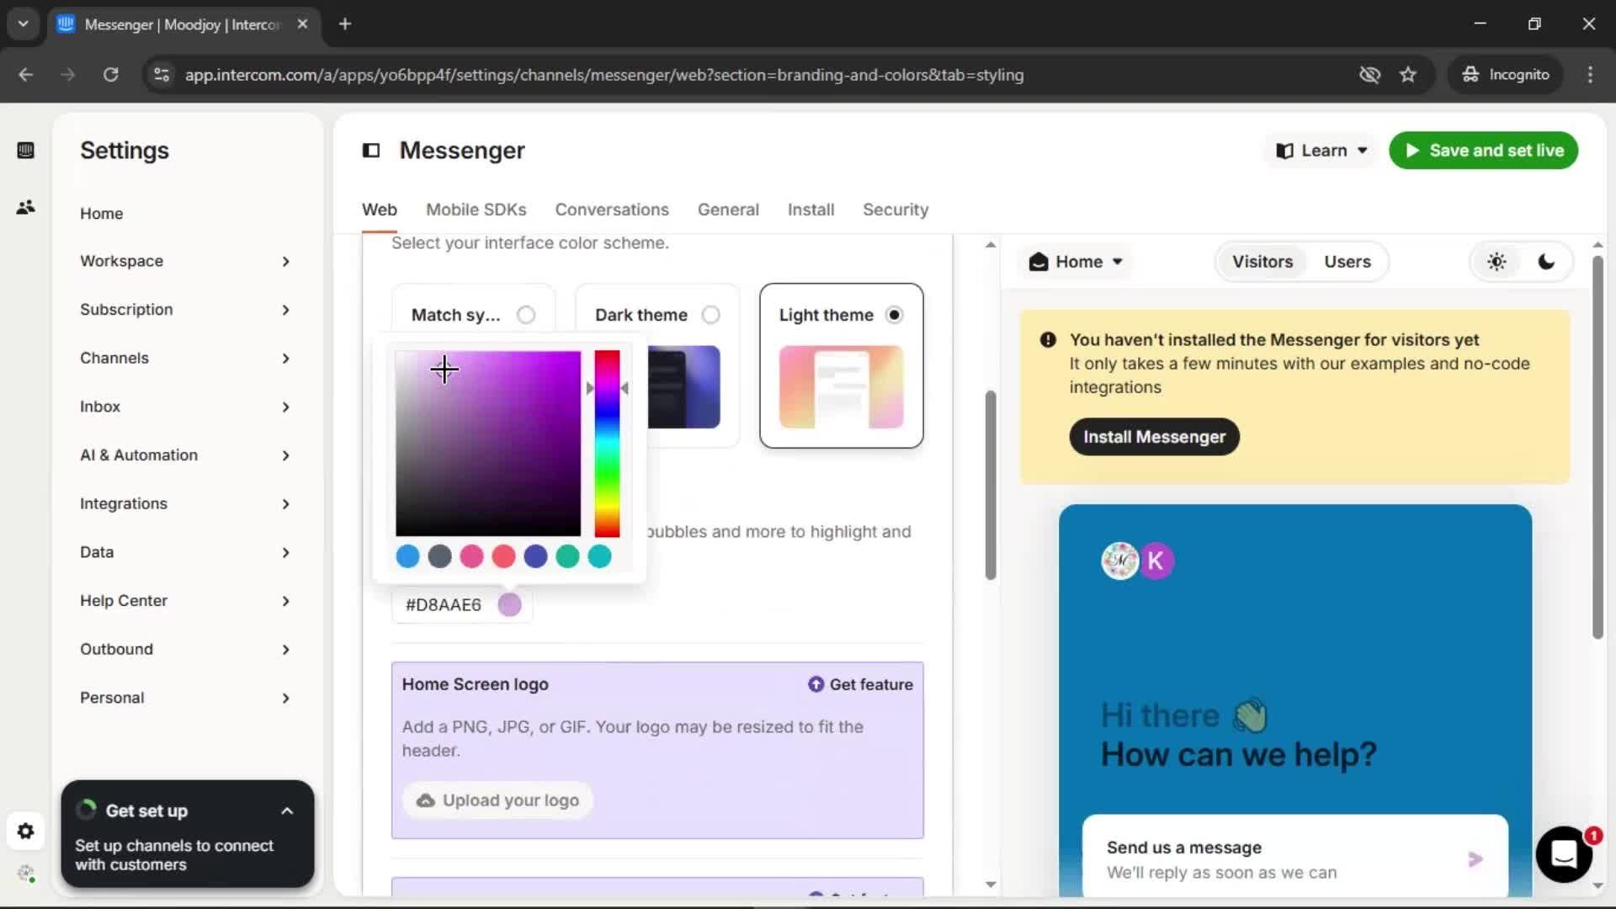Open the Contacts people icon in left rail

click(x=25, y=207)
